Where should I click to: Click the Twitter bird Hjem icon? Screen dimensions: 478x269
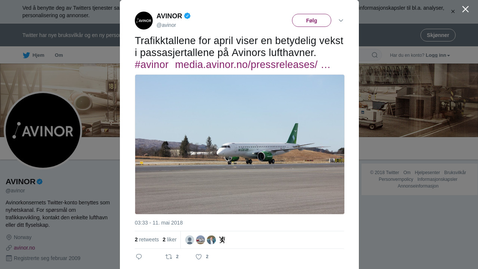point(27,55)
